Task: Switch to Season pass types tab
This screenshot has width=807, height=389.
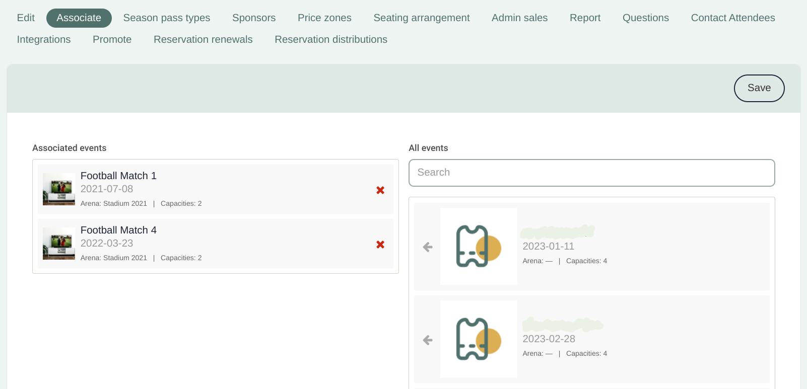Action: 167,18
